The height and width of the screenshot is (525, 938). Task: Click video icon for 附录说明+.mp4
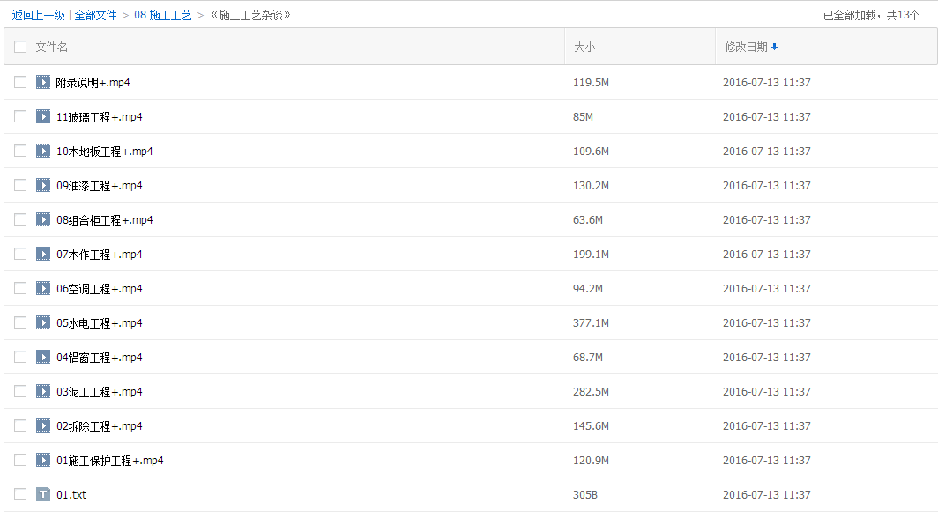[x=43, y=83]
